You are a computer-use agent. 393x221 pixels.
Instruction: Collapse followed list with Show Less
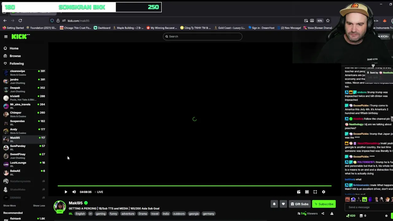tap(39, 206)
